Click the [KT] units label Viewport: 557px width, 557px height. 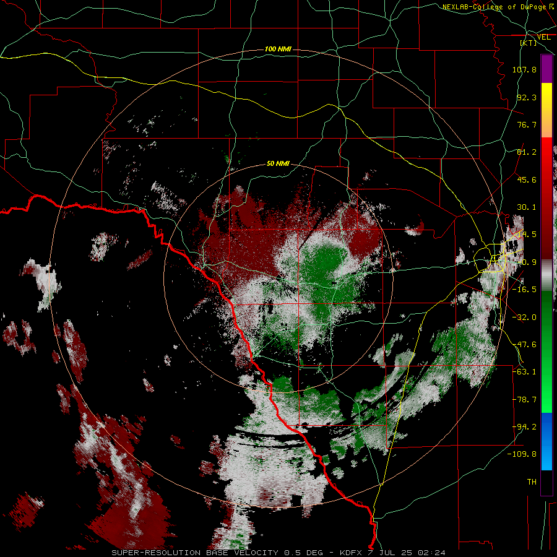click(x=529, y=43)
